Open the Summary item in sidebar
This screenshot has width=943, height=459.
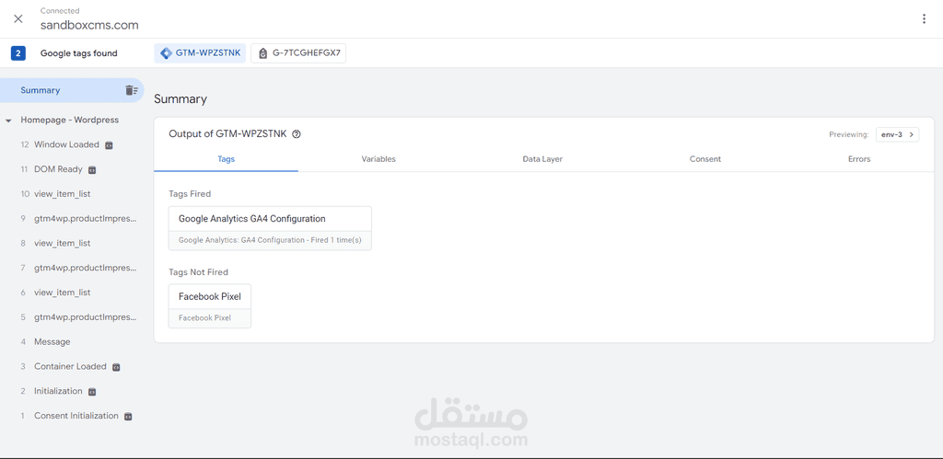click(x=72, y=90)
